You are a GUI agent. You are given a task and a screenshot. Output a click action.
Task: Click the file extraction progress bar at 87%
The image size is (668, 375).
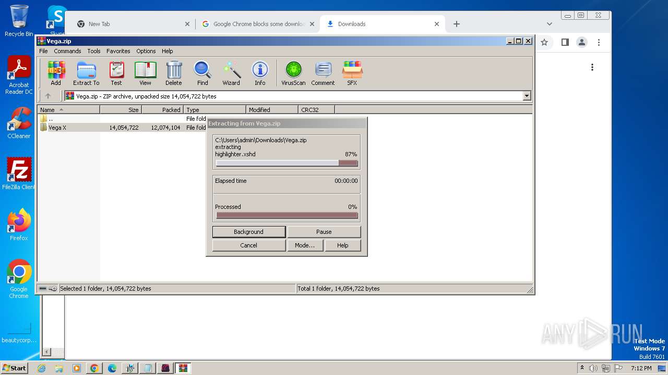coord(287,163)
